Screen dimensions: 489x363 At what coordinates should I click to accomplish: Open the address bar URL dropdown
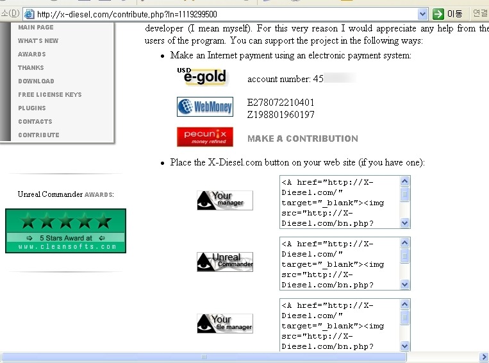tap(422, 14)
